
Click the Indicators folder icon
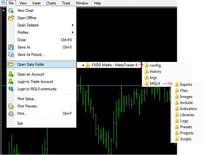click(x=177, y=109)
